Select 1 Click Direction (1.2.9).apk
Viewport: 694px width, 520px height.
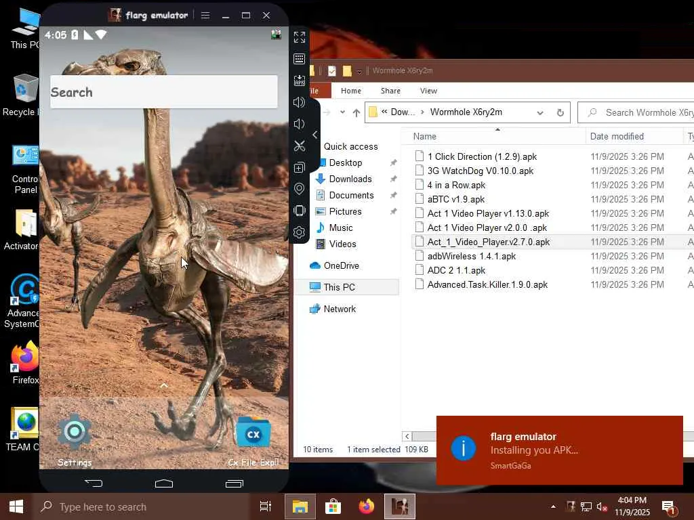tap(482, 156)
